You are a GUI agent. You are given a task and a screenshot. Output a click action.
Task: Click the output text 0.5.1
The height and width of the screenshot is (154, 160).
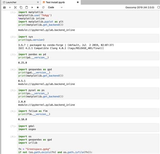click(22, 81)
